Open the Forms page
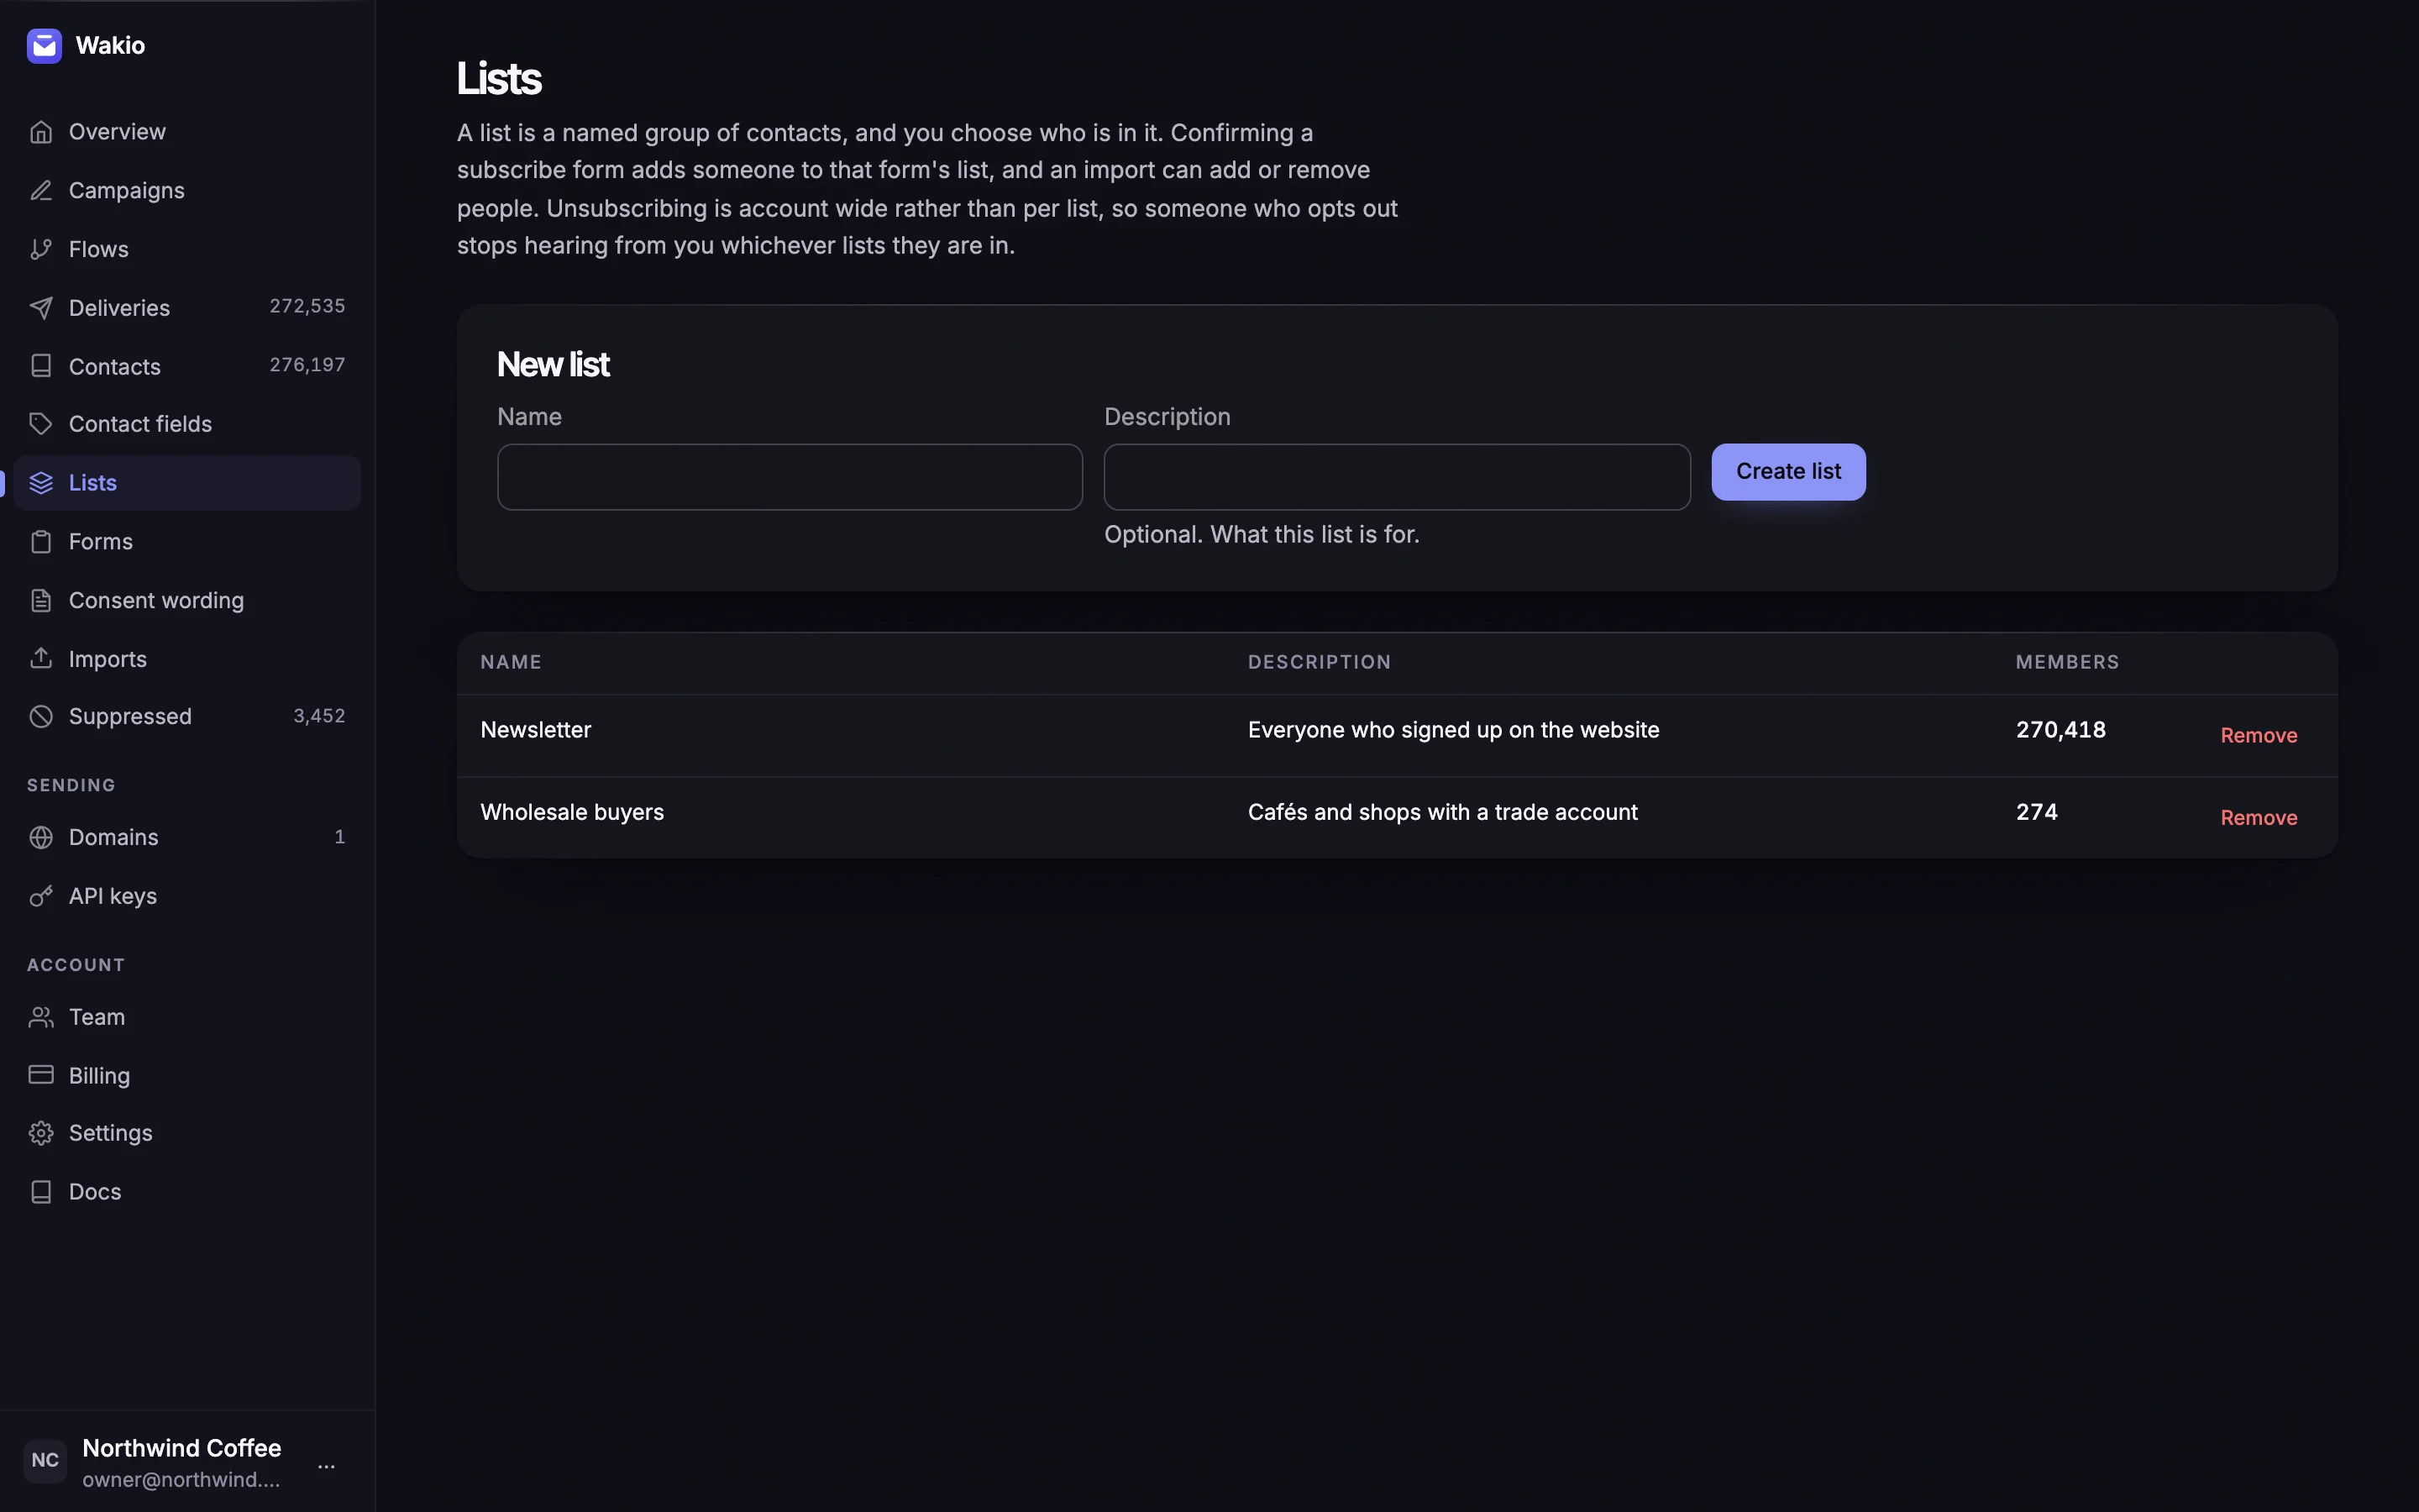The height and width of the screenshot is (1512, 2419). tap(187, 542)
